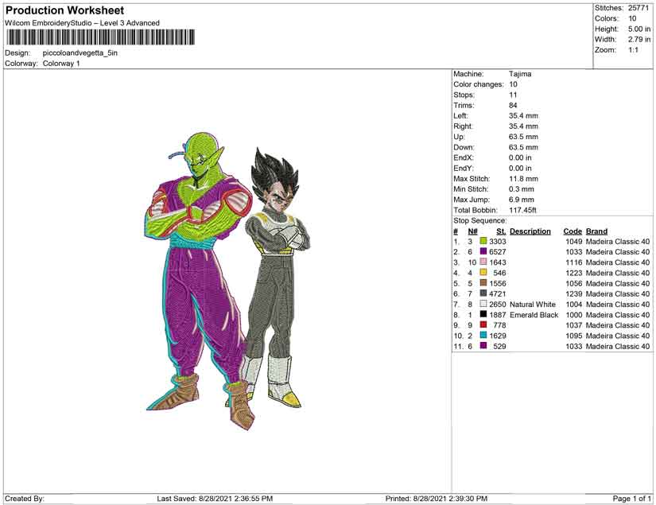Click the yellow swatch in stop 4 row
The image size is (656, 505).
click(x=483, y=272)
